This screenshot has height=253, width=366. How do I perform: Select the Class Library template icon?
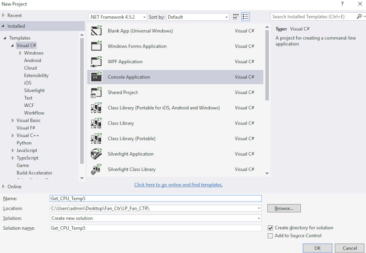[96, 123]
